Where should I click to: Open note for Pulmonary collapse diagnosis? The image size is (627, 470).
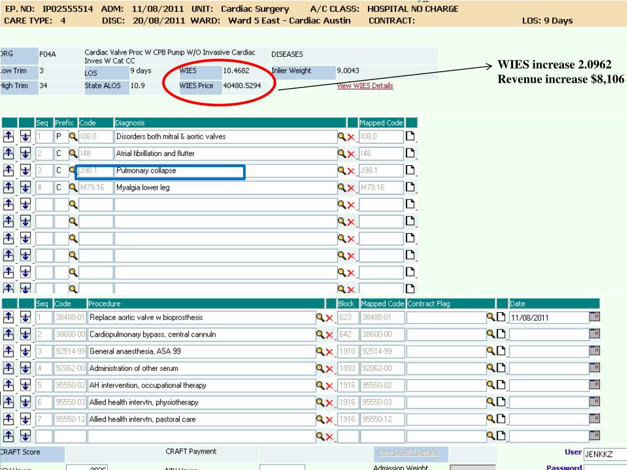(x=410, y=170)
